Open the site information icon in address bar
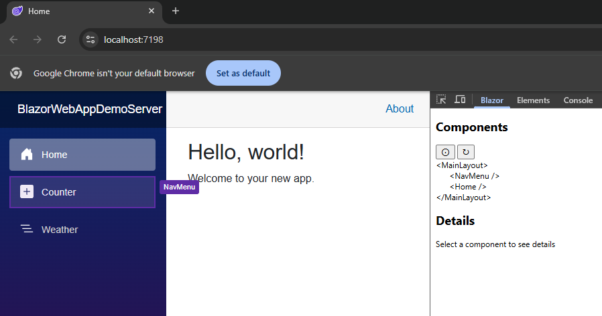The image size is (602, 316). tap(91, 39)
